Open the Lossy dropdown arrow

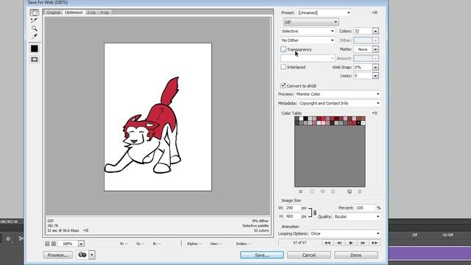tap(375, 76)
